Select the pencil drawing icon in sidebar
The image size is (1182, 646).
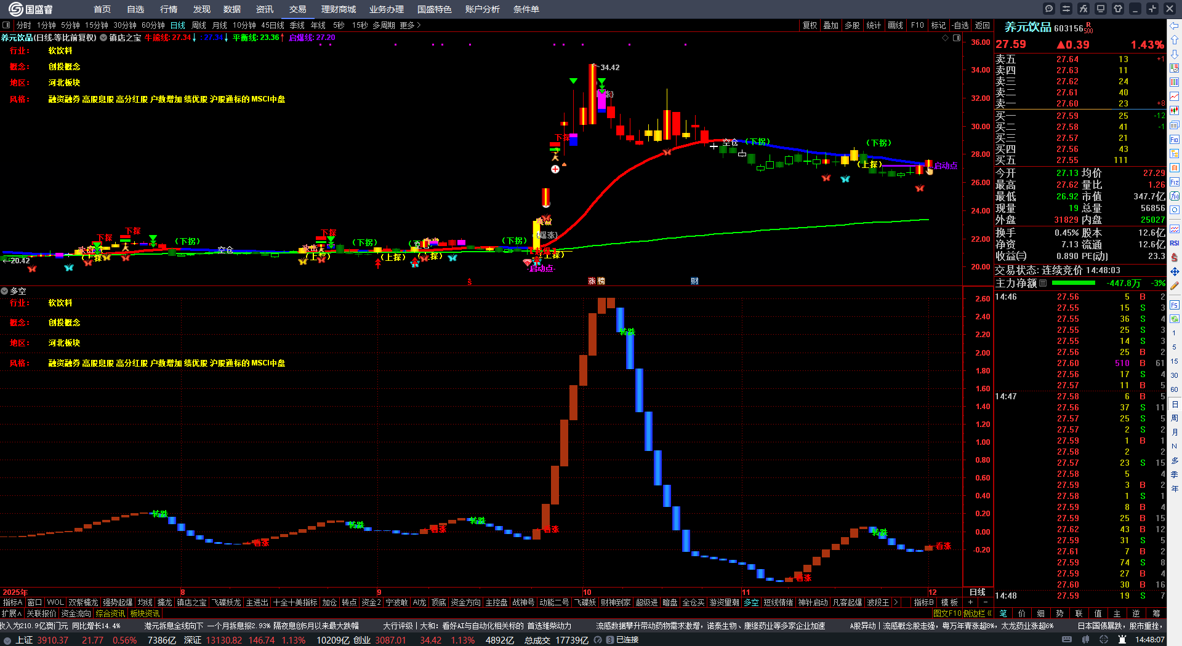point(1175,285)
